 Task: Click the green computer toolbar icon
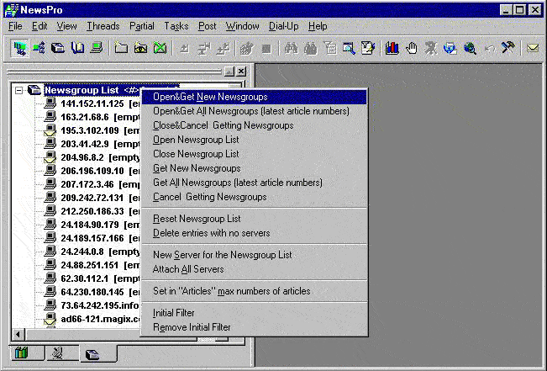click(97, 48)
